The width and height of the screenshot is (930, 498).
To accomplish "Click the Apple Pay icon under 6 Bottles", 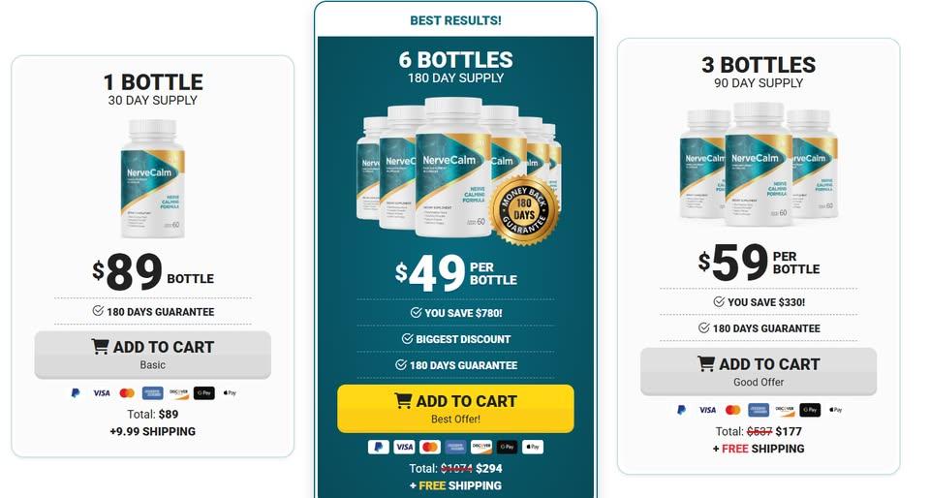I will 533,447.
